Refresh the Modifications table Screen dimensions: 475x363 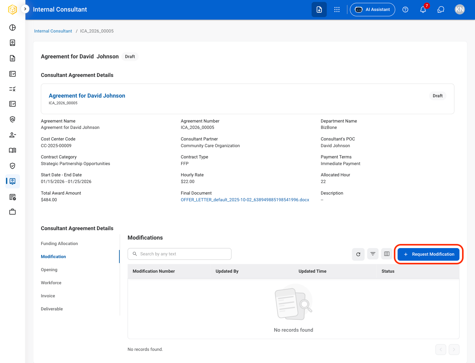[x=358, y=254]
